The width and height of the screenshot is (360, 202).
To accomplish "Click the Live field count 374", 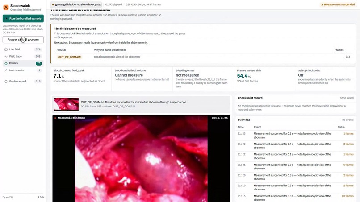I will (x=38, y=49).
